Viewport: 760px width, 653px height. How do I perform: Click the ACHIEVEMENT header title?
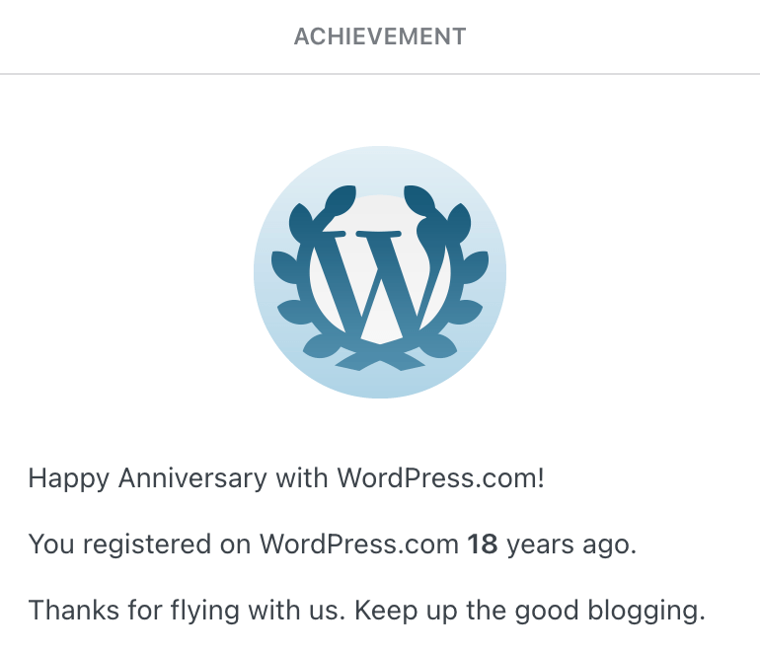[x=380, y=37]
